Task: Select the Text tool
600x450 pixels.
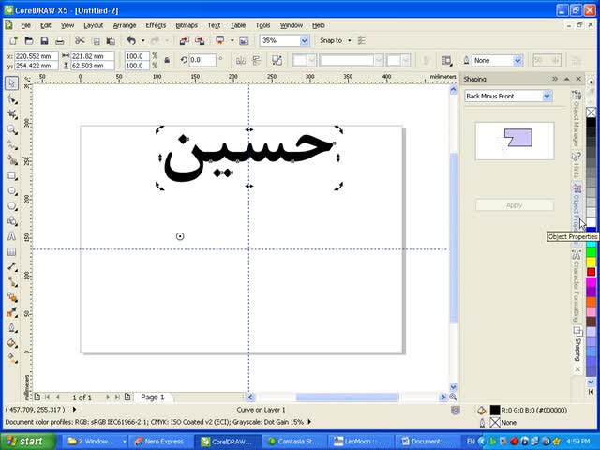Action: coord(12,236)
